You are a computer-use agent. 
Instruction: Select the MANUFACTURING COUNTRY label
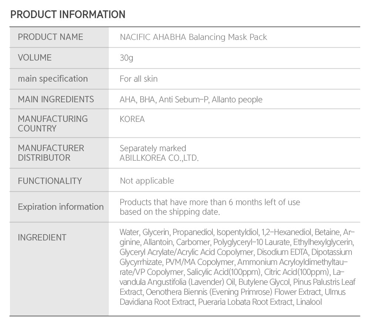tap(53, 123)
